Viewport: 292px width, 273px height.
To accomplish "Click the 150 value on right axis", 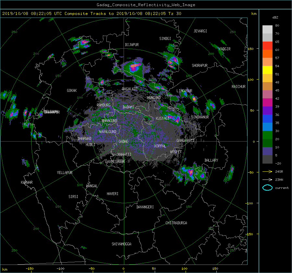I will 251,49.
